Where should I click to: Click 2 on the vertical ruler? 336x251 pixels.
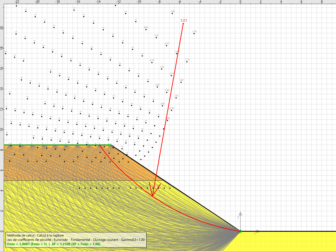(2, 211)
